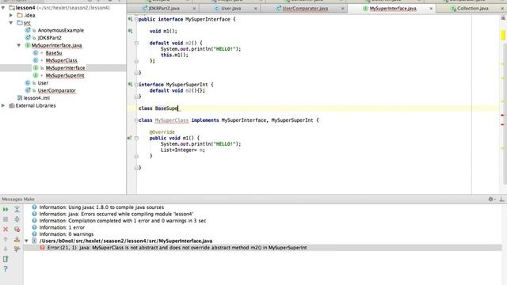Select MySuperSuperInt in project tree

click(x=65, y=75)
